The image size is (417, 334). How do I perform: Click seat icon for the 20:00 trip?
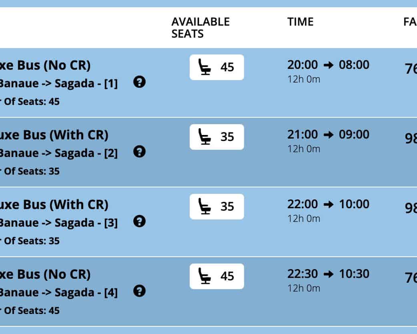pos(205,67)
